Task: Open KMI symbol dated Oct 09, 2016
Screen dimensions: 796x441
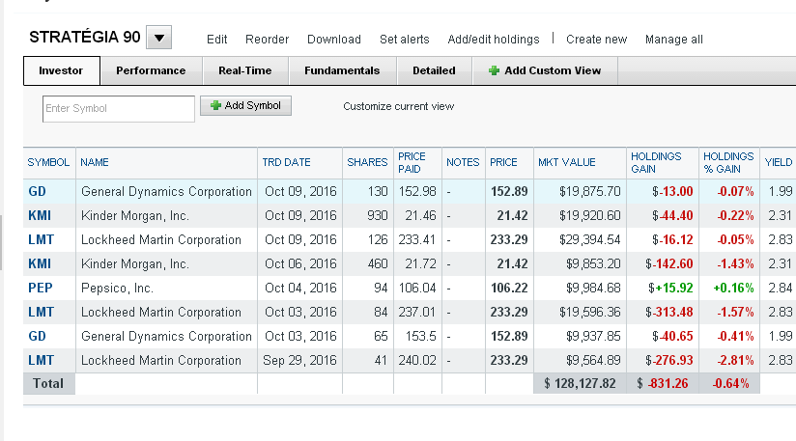Action: [x=40, y=215]
